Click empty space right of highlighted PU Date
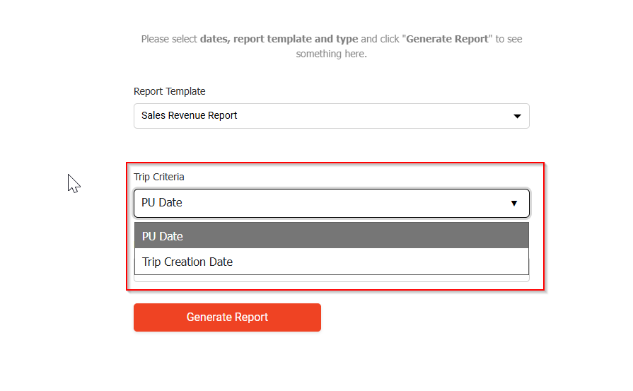 (354, 236)
